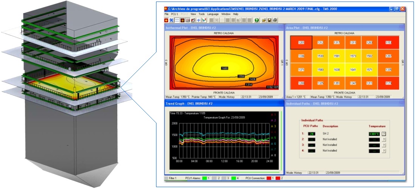Click the floppy disk save icon
The height and width of the screenshot is (189, 415).
point(269,20)
